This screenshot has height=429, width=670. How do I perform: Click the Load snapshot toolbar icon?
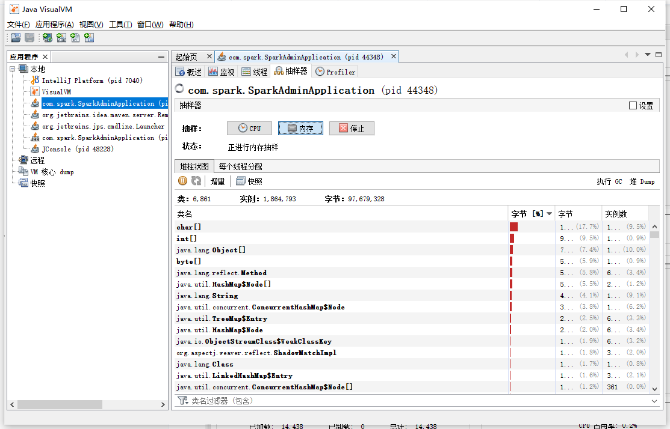pyautogui.click(x=16, y=38)
